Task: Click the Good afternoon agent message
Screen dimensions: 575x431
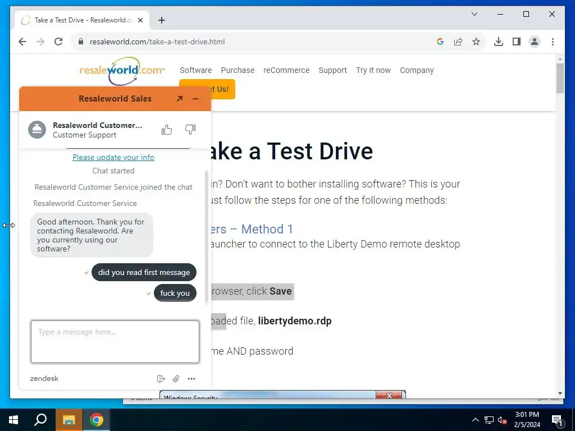Action: coord(92,235)
